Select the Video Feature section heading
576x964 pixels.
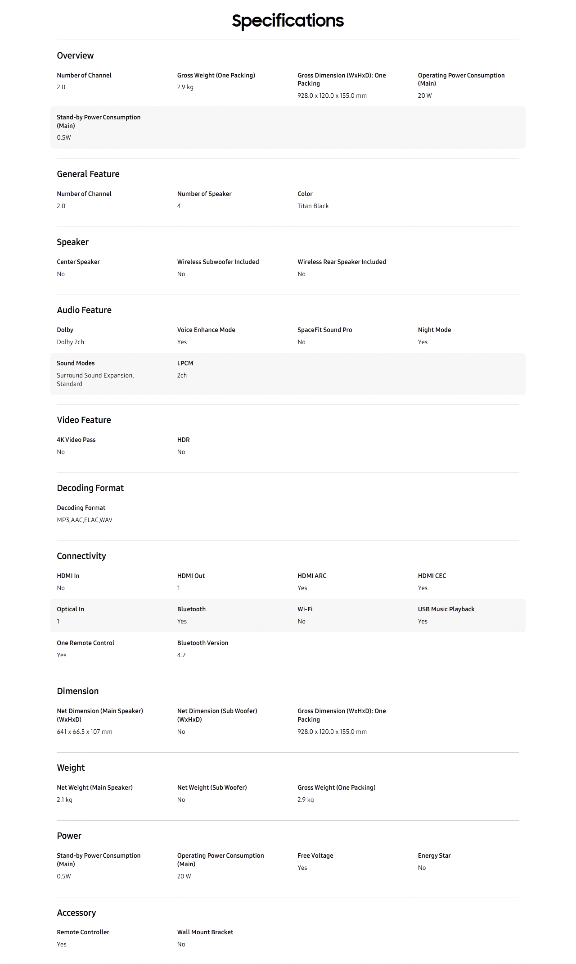pyautogui.click(x=84, y=420)
